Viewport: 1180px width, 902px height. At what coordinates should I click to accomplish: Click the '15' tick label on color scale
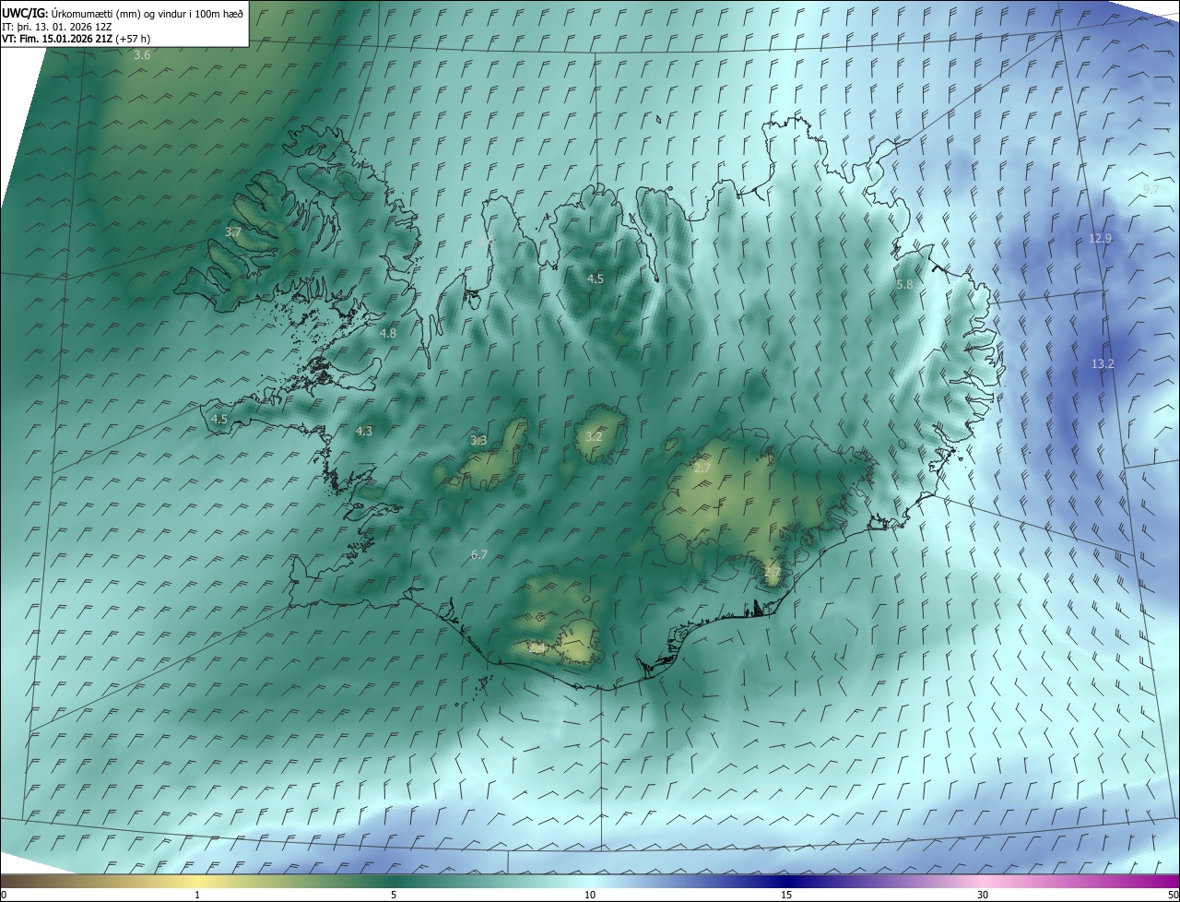pos(786,895)
